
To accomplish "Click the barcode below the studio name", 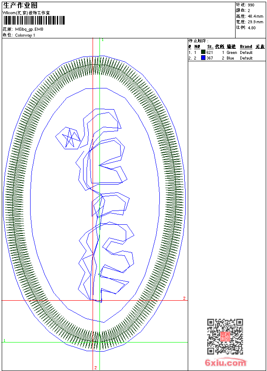I will tap(34, 20).
